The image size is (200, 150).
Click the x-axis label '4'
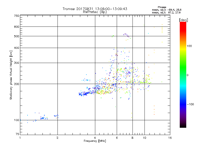pyautogui.click(x=95, y=138)
